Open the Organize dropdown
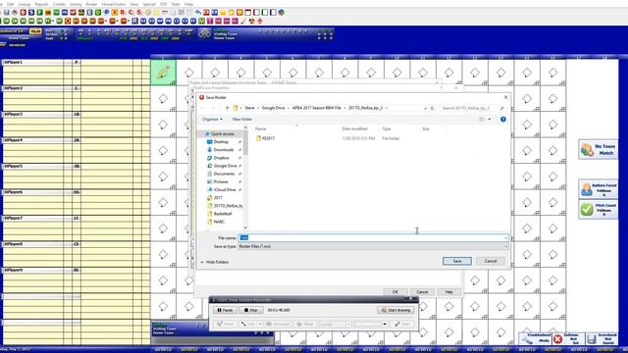Viewport: 628px width, 353px height. [x=212, y=120]
